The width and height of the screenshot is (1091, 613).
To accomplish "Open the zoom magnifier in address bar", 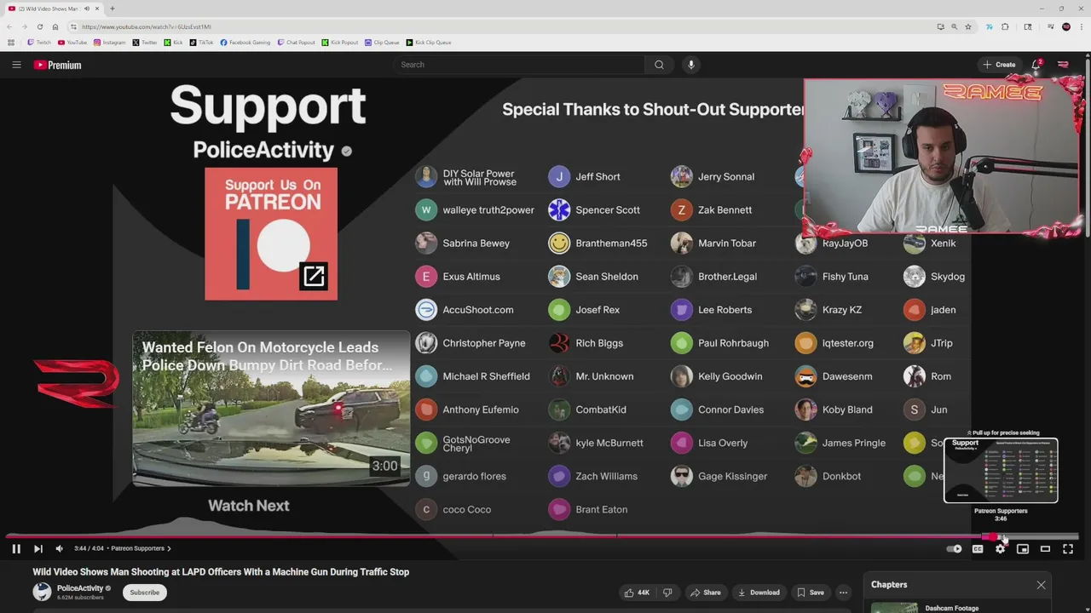I will tap(955, 26).
